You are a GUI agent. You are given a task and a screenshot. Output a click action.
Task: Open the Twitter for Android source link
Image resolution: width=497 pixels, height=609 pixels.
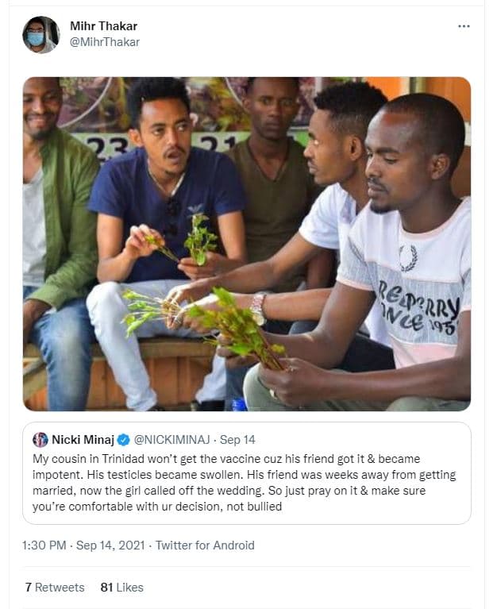coord(205,545)
